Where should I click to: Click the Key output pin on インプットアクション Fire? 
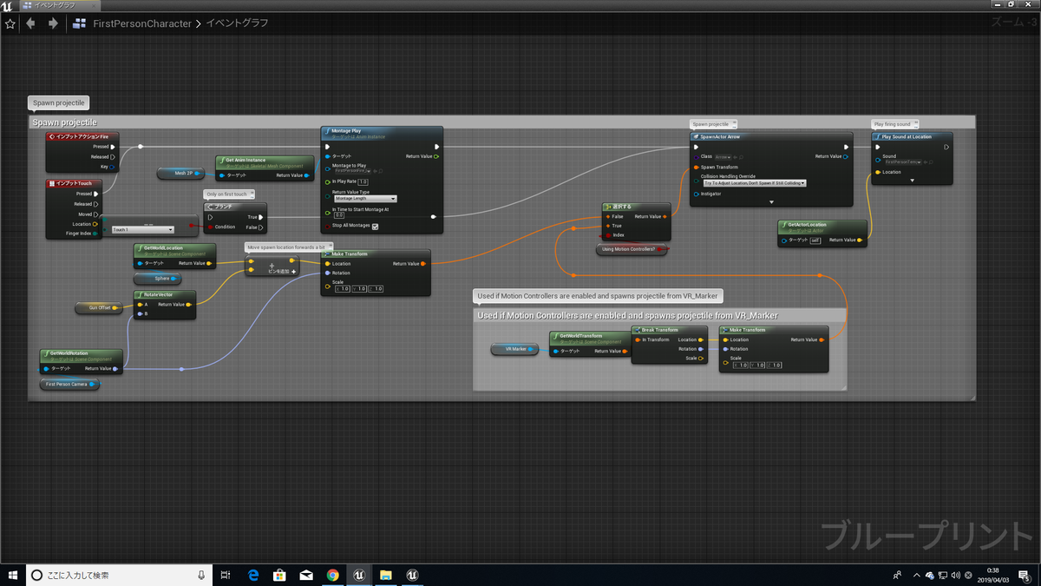point(113,166)
